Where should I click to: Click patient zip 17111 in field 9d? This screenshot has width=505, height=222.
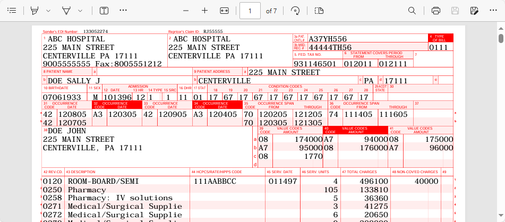click(396, 81)
